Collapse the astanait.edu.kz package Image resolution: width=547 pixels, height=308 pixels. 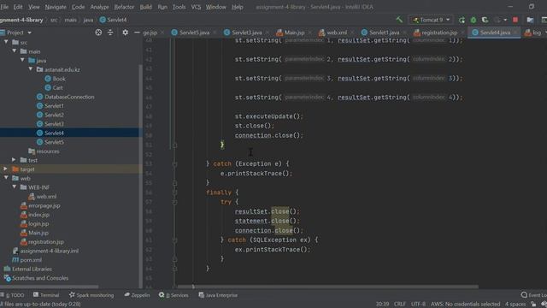(31, 69)
